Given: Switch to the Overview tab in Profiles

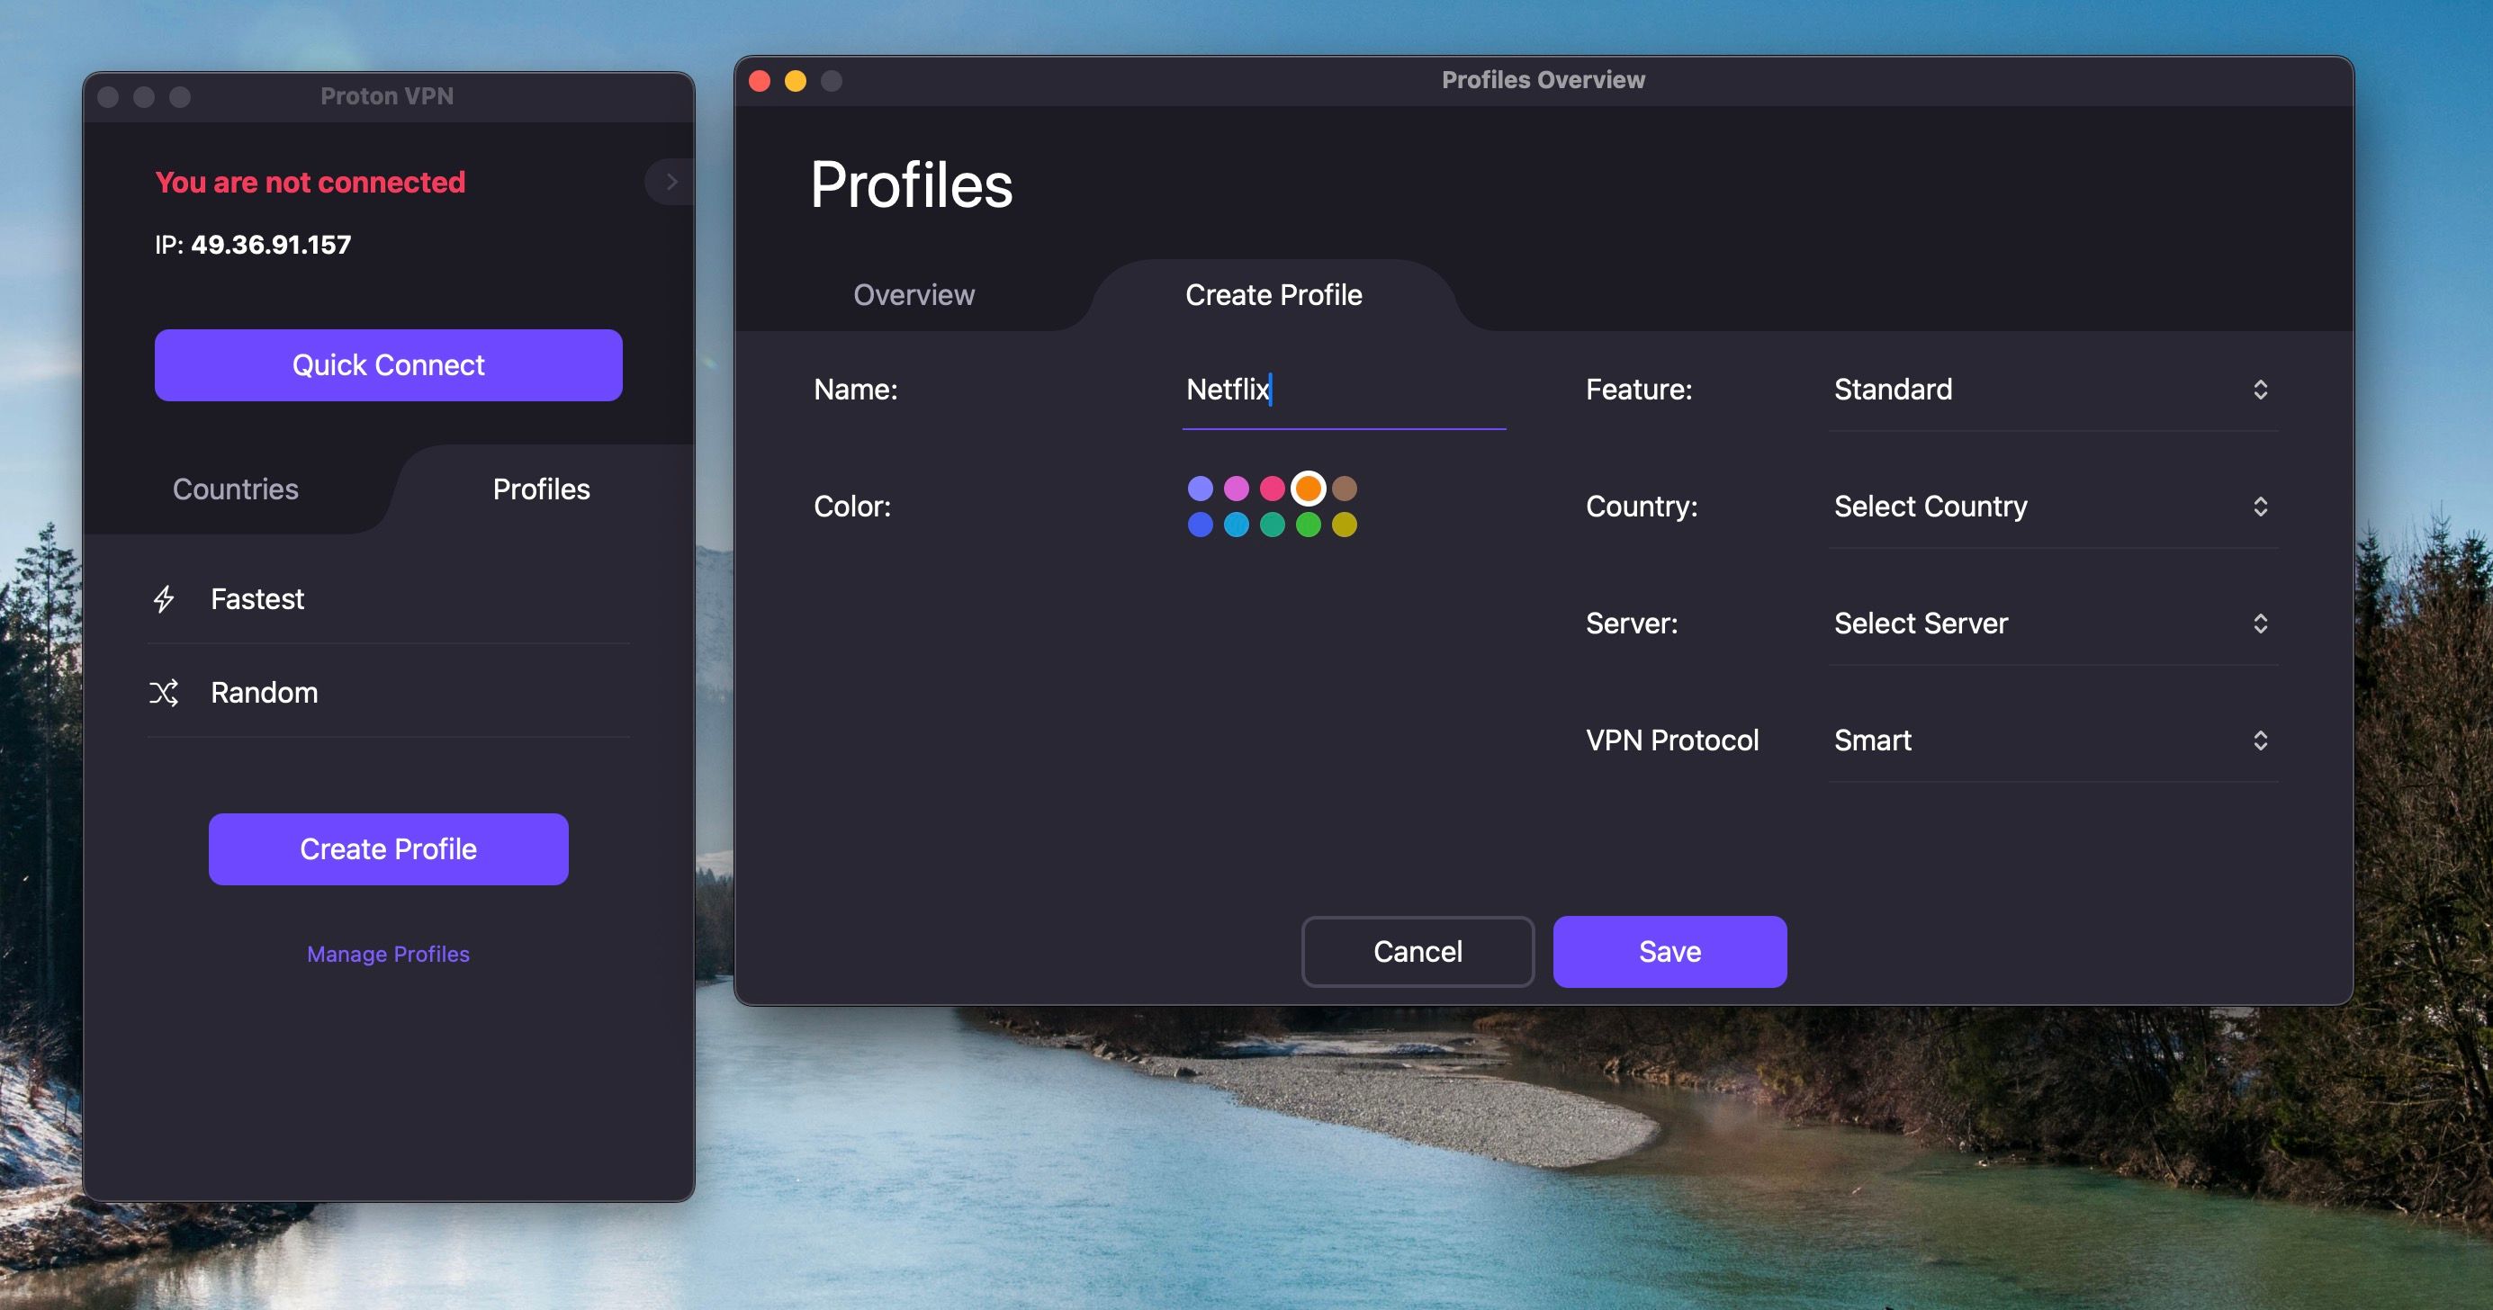Looking at the screenshot, I should coord(913,295).
